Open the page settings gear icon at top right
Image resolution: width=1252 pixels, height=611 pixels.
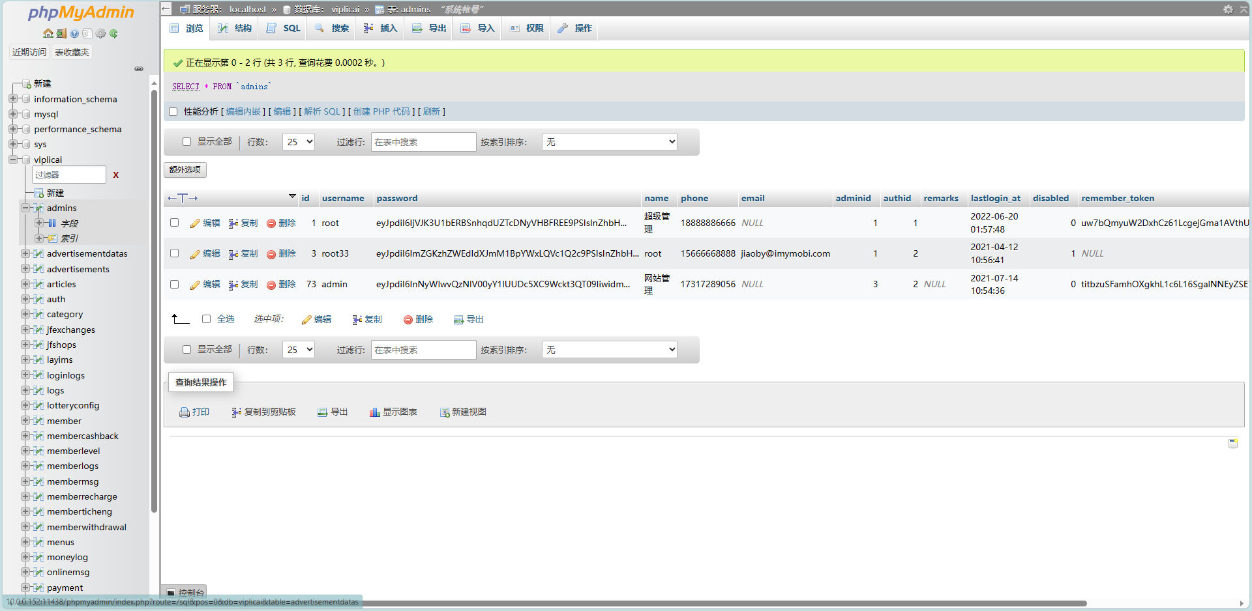1228,9
